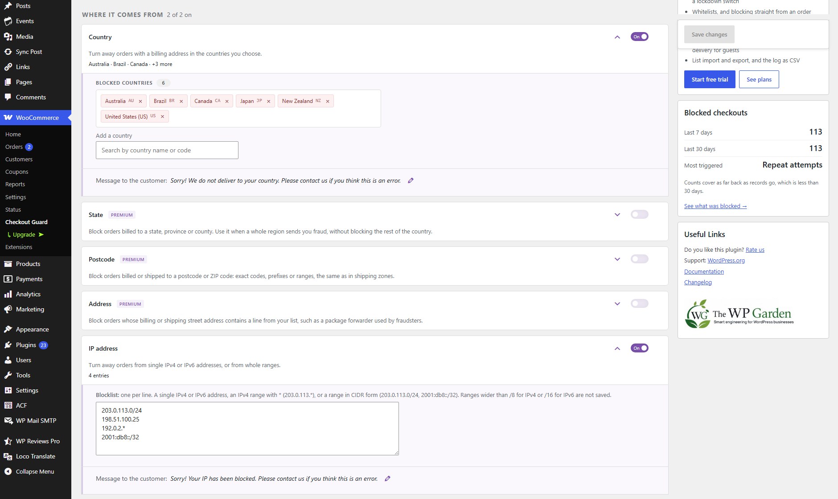Turn off the IP address toggle
This screenshot has height=499, width=838.
(x=640, y=348)
